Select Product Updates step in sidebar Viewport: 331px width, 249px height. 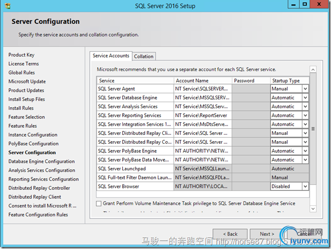(26, 90)
